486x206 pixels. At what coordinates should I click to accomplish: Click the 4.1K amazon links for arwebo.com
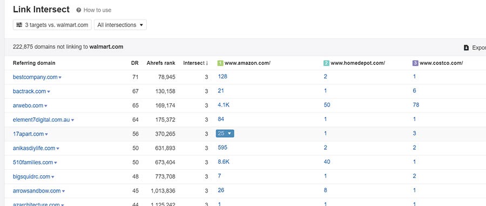coord(224,105)
